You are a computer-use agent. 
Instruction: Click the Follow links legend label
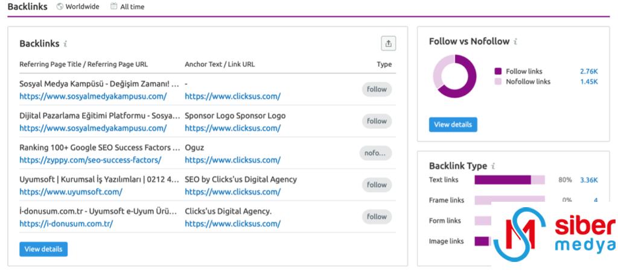[524, 72]
